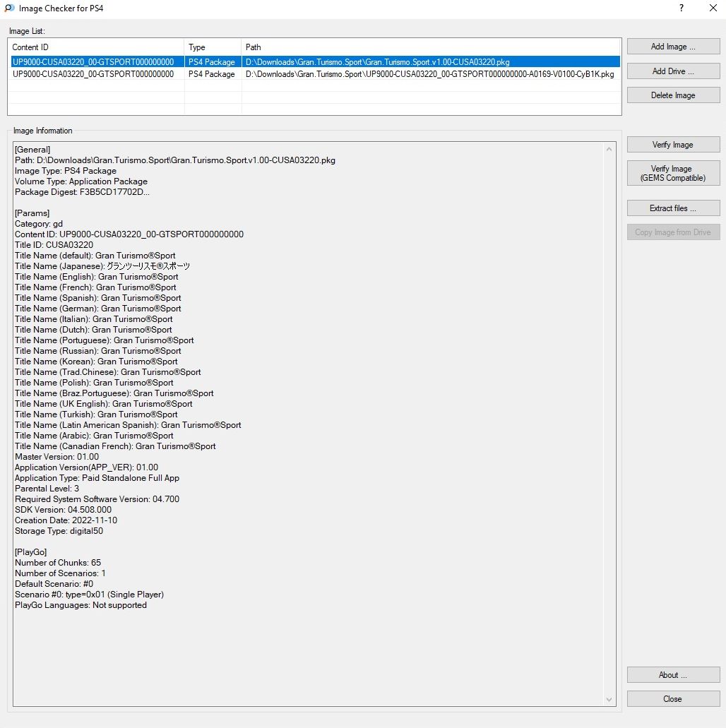Click the Default Scenario: #0 line

pyautogui.click(x=54, y=584)
